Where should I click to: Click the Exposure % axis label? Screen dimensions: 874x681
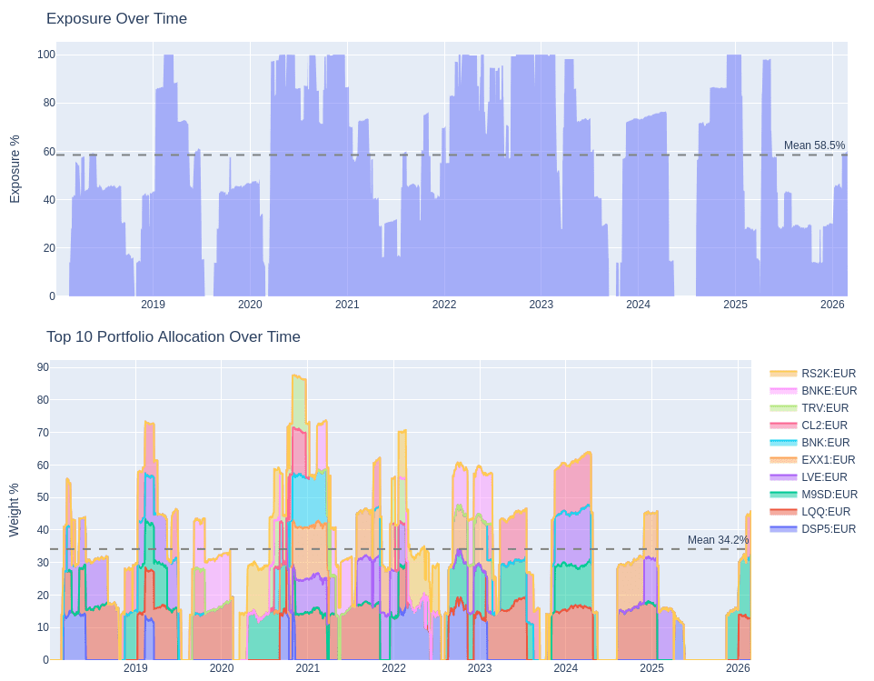click(x=15, y=169)
